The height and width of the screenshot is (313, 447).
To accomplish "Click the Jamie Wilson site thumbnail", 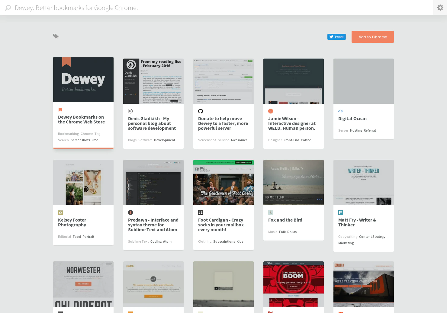I will click(294, 81).
